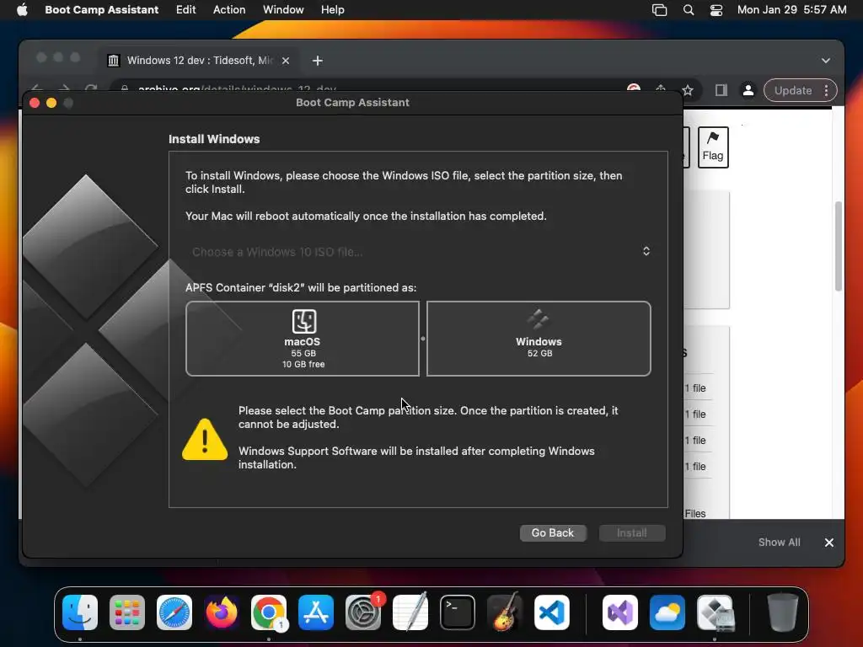Click the date and time in menu bar
The height and width of the screenshot is (647, 863).
click(791, 9)
